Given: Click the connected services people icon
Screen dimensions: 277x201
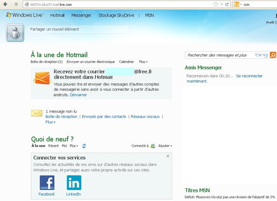Looking at the screenshot, I should (x=153, y=146).
